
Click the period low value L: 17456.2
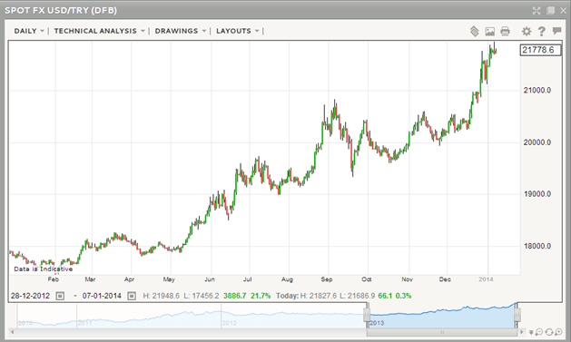(202, 296)
